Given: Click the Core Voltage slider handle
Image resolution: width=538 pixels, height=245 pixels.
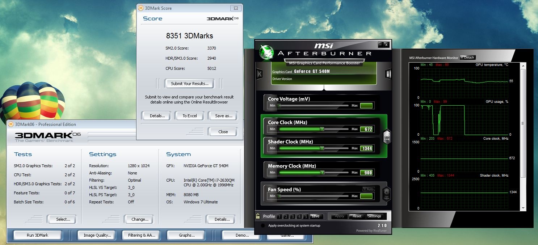Looking at the screenshot, I should point(278,106).
